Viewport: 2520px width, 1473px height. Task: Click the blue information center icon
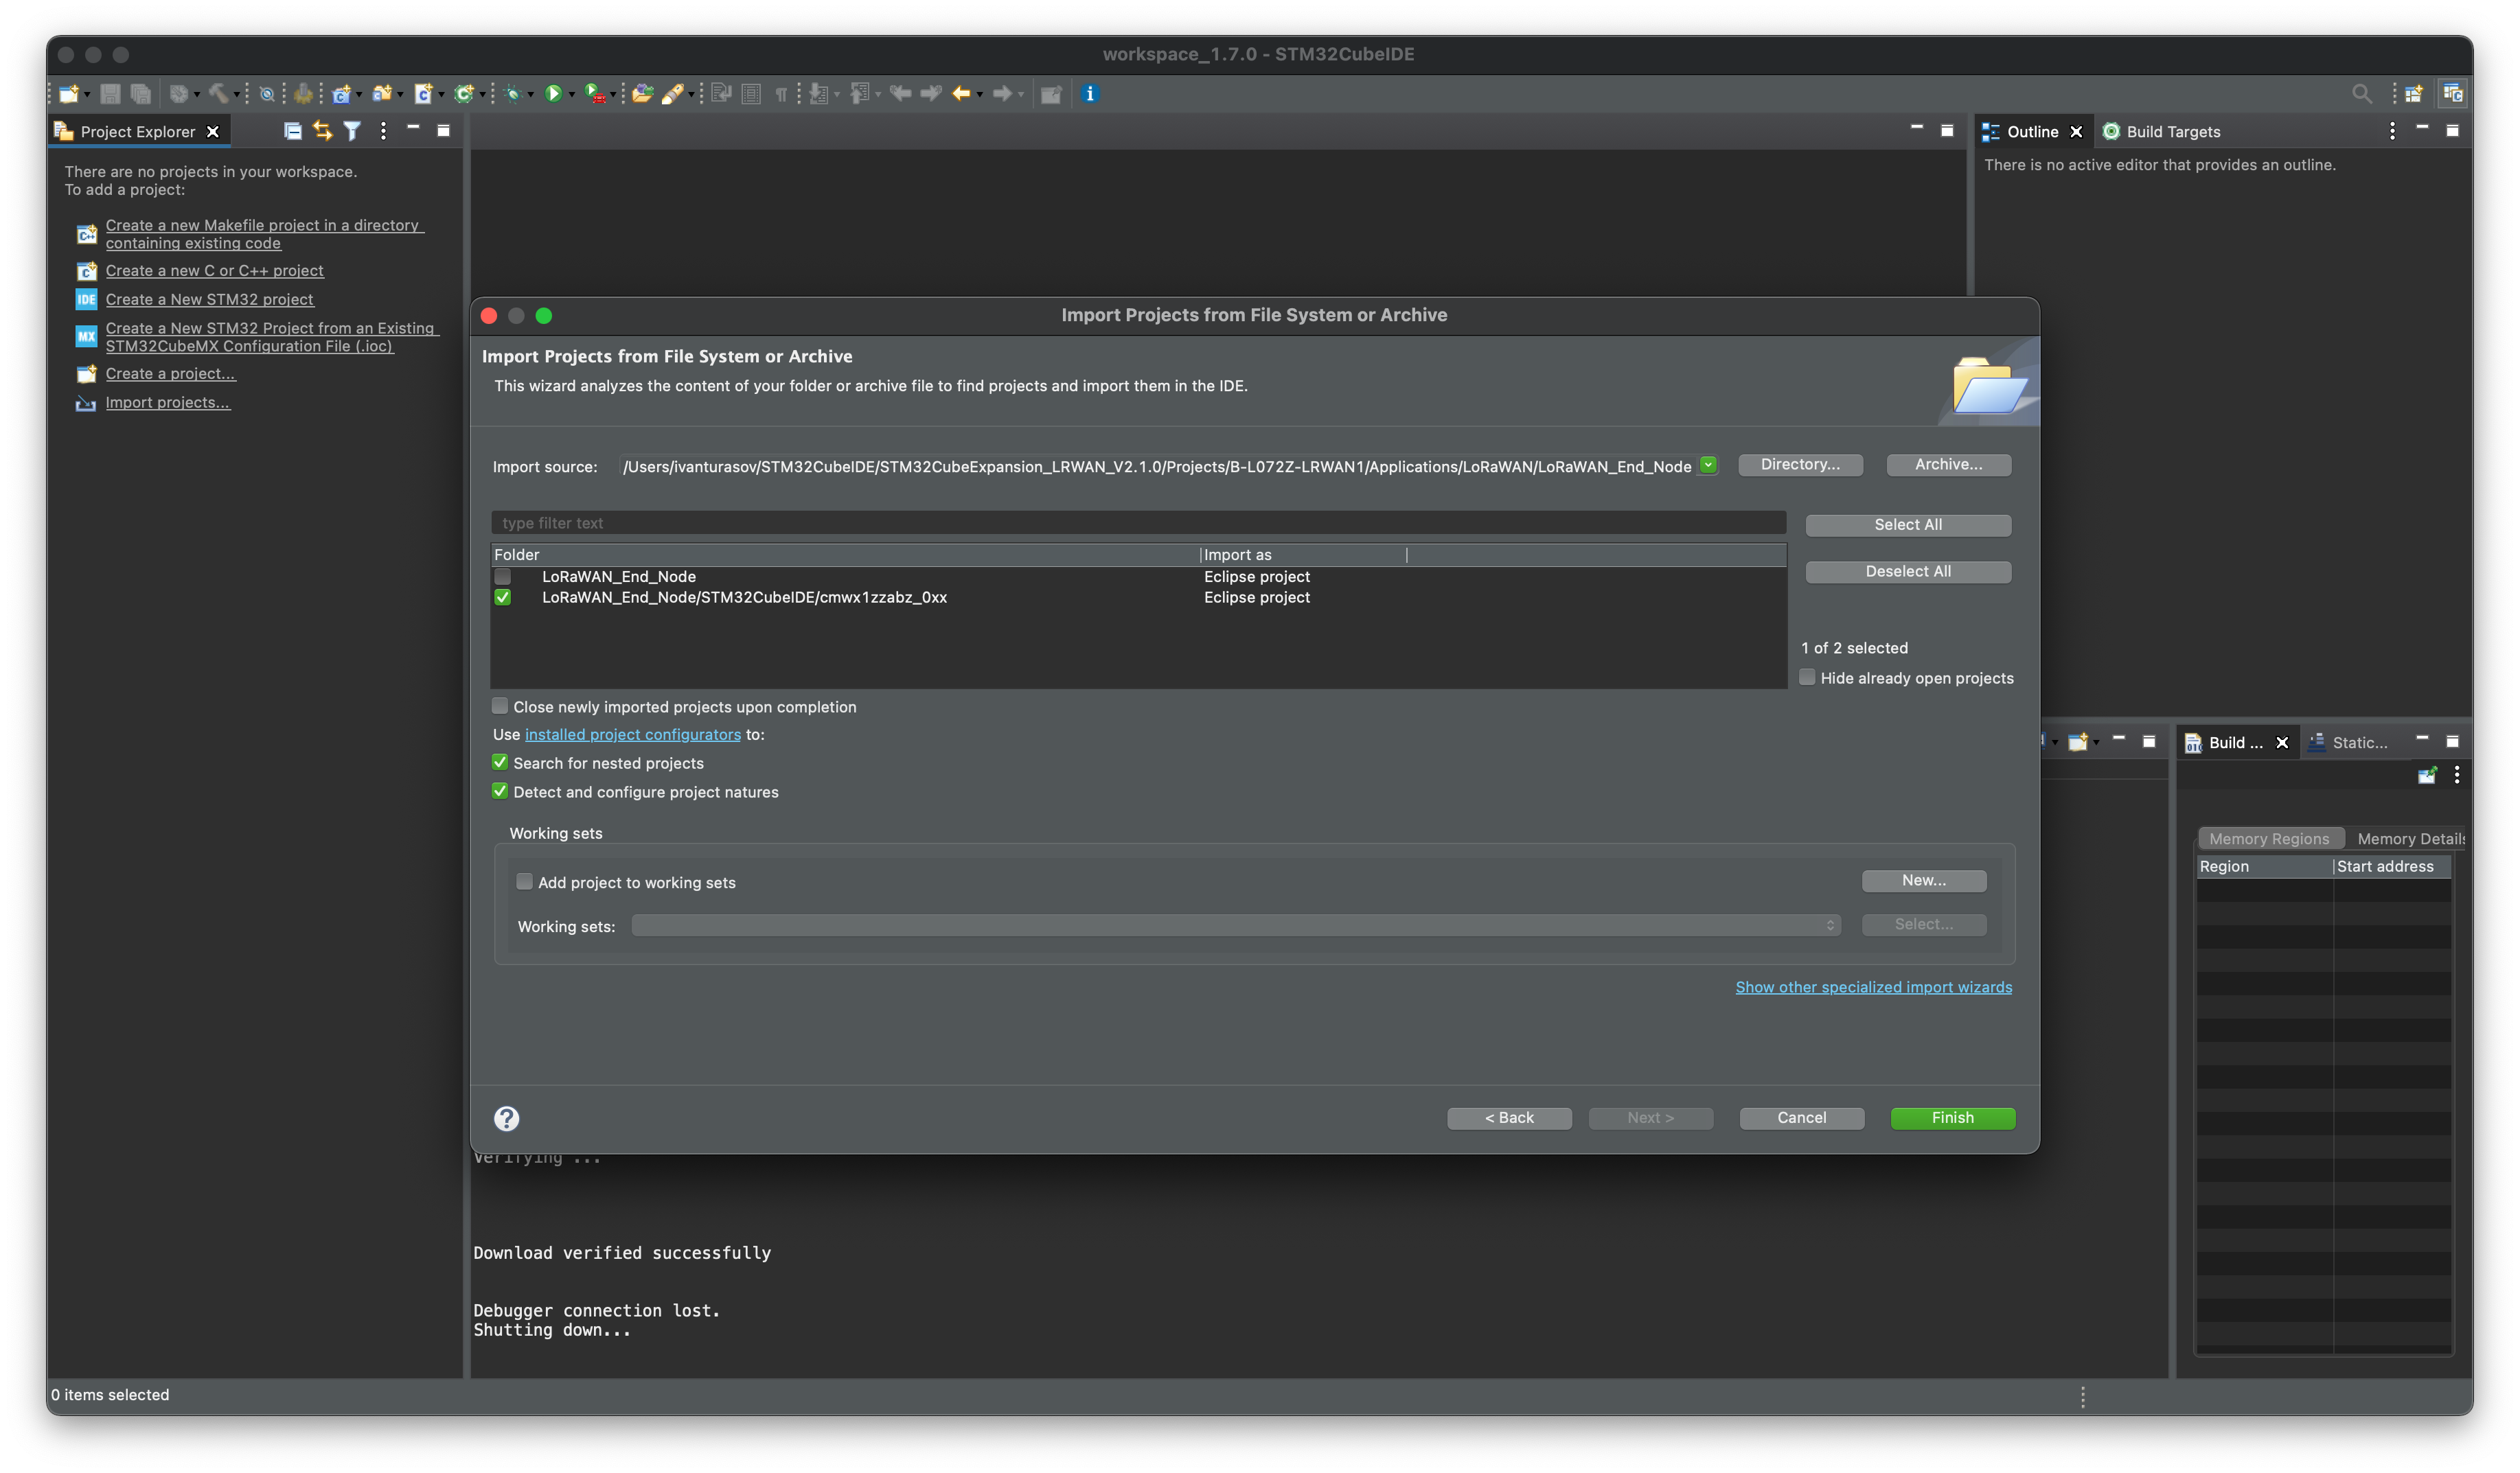pyautogui.click(x=1090, y=94)
